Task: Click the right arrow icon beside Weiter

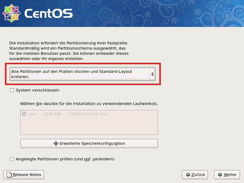Action: pos(220,175)
